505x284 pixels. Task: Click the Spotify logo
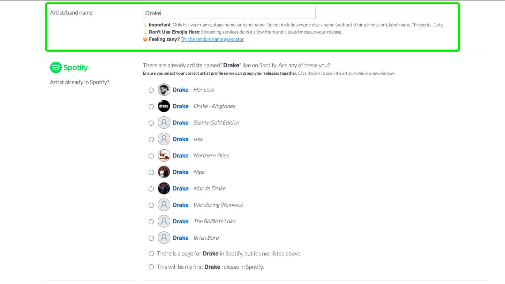69,68
